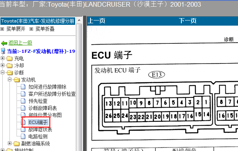The width and height of the screenshot is (238, 151).
Task: Open 电路检测 document
Action: pyautogui.click(x=38, y=136)
